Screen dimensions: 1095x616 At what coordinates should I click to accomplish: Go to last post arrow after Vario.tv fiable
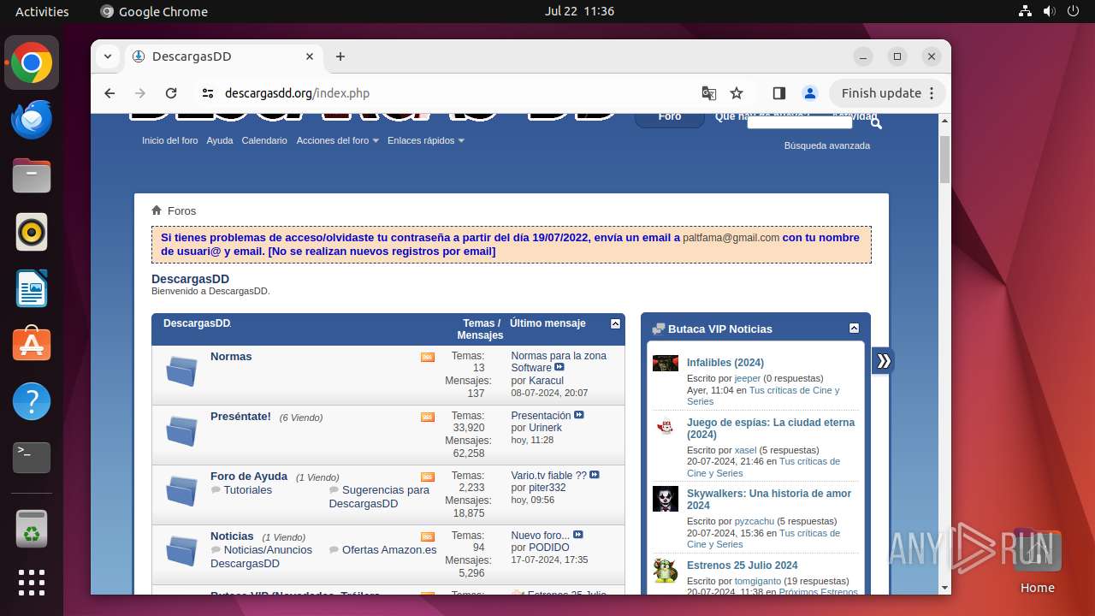click(595, 475)
